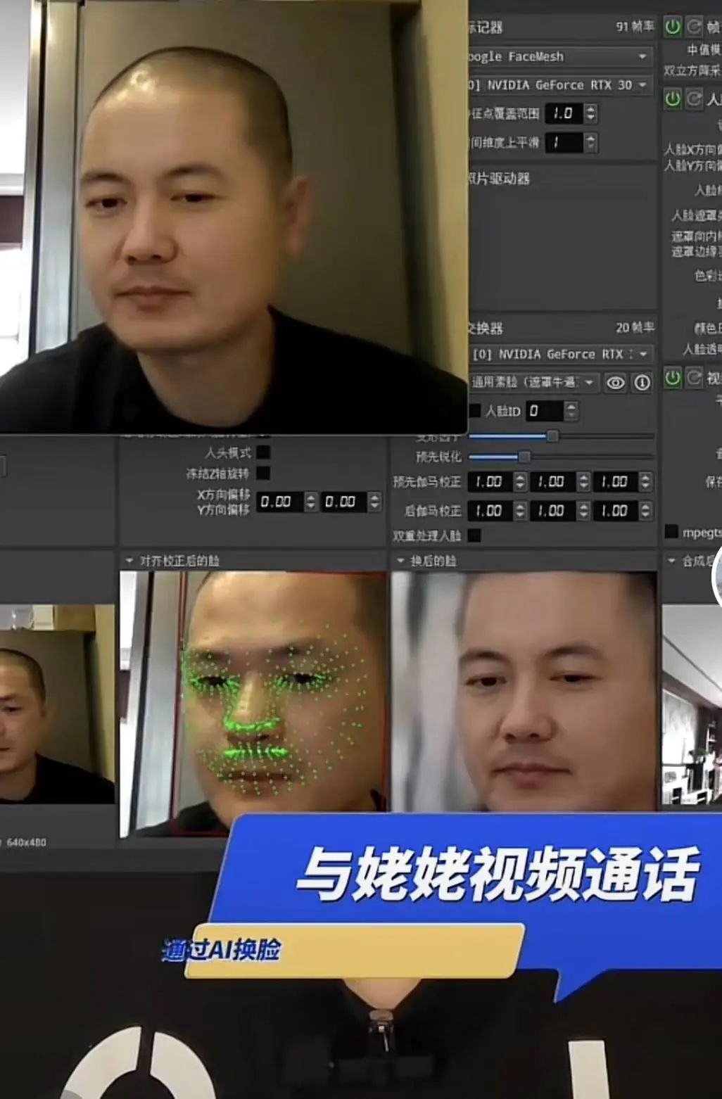Click power icon under NVIDIA GeForce RTX 30
This screenshot has height=1099, width=722.
pos(673,99)
